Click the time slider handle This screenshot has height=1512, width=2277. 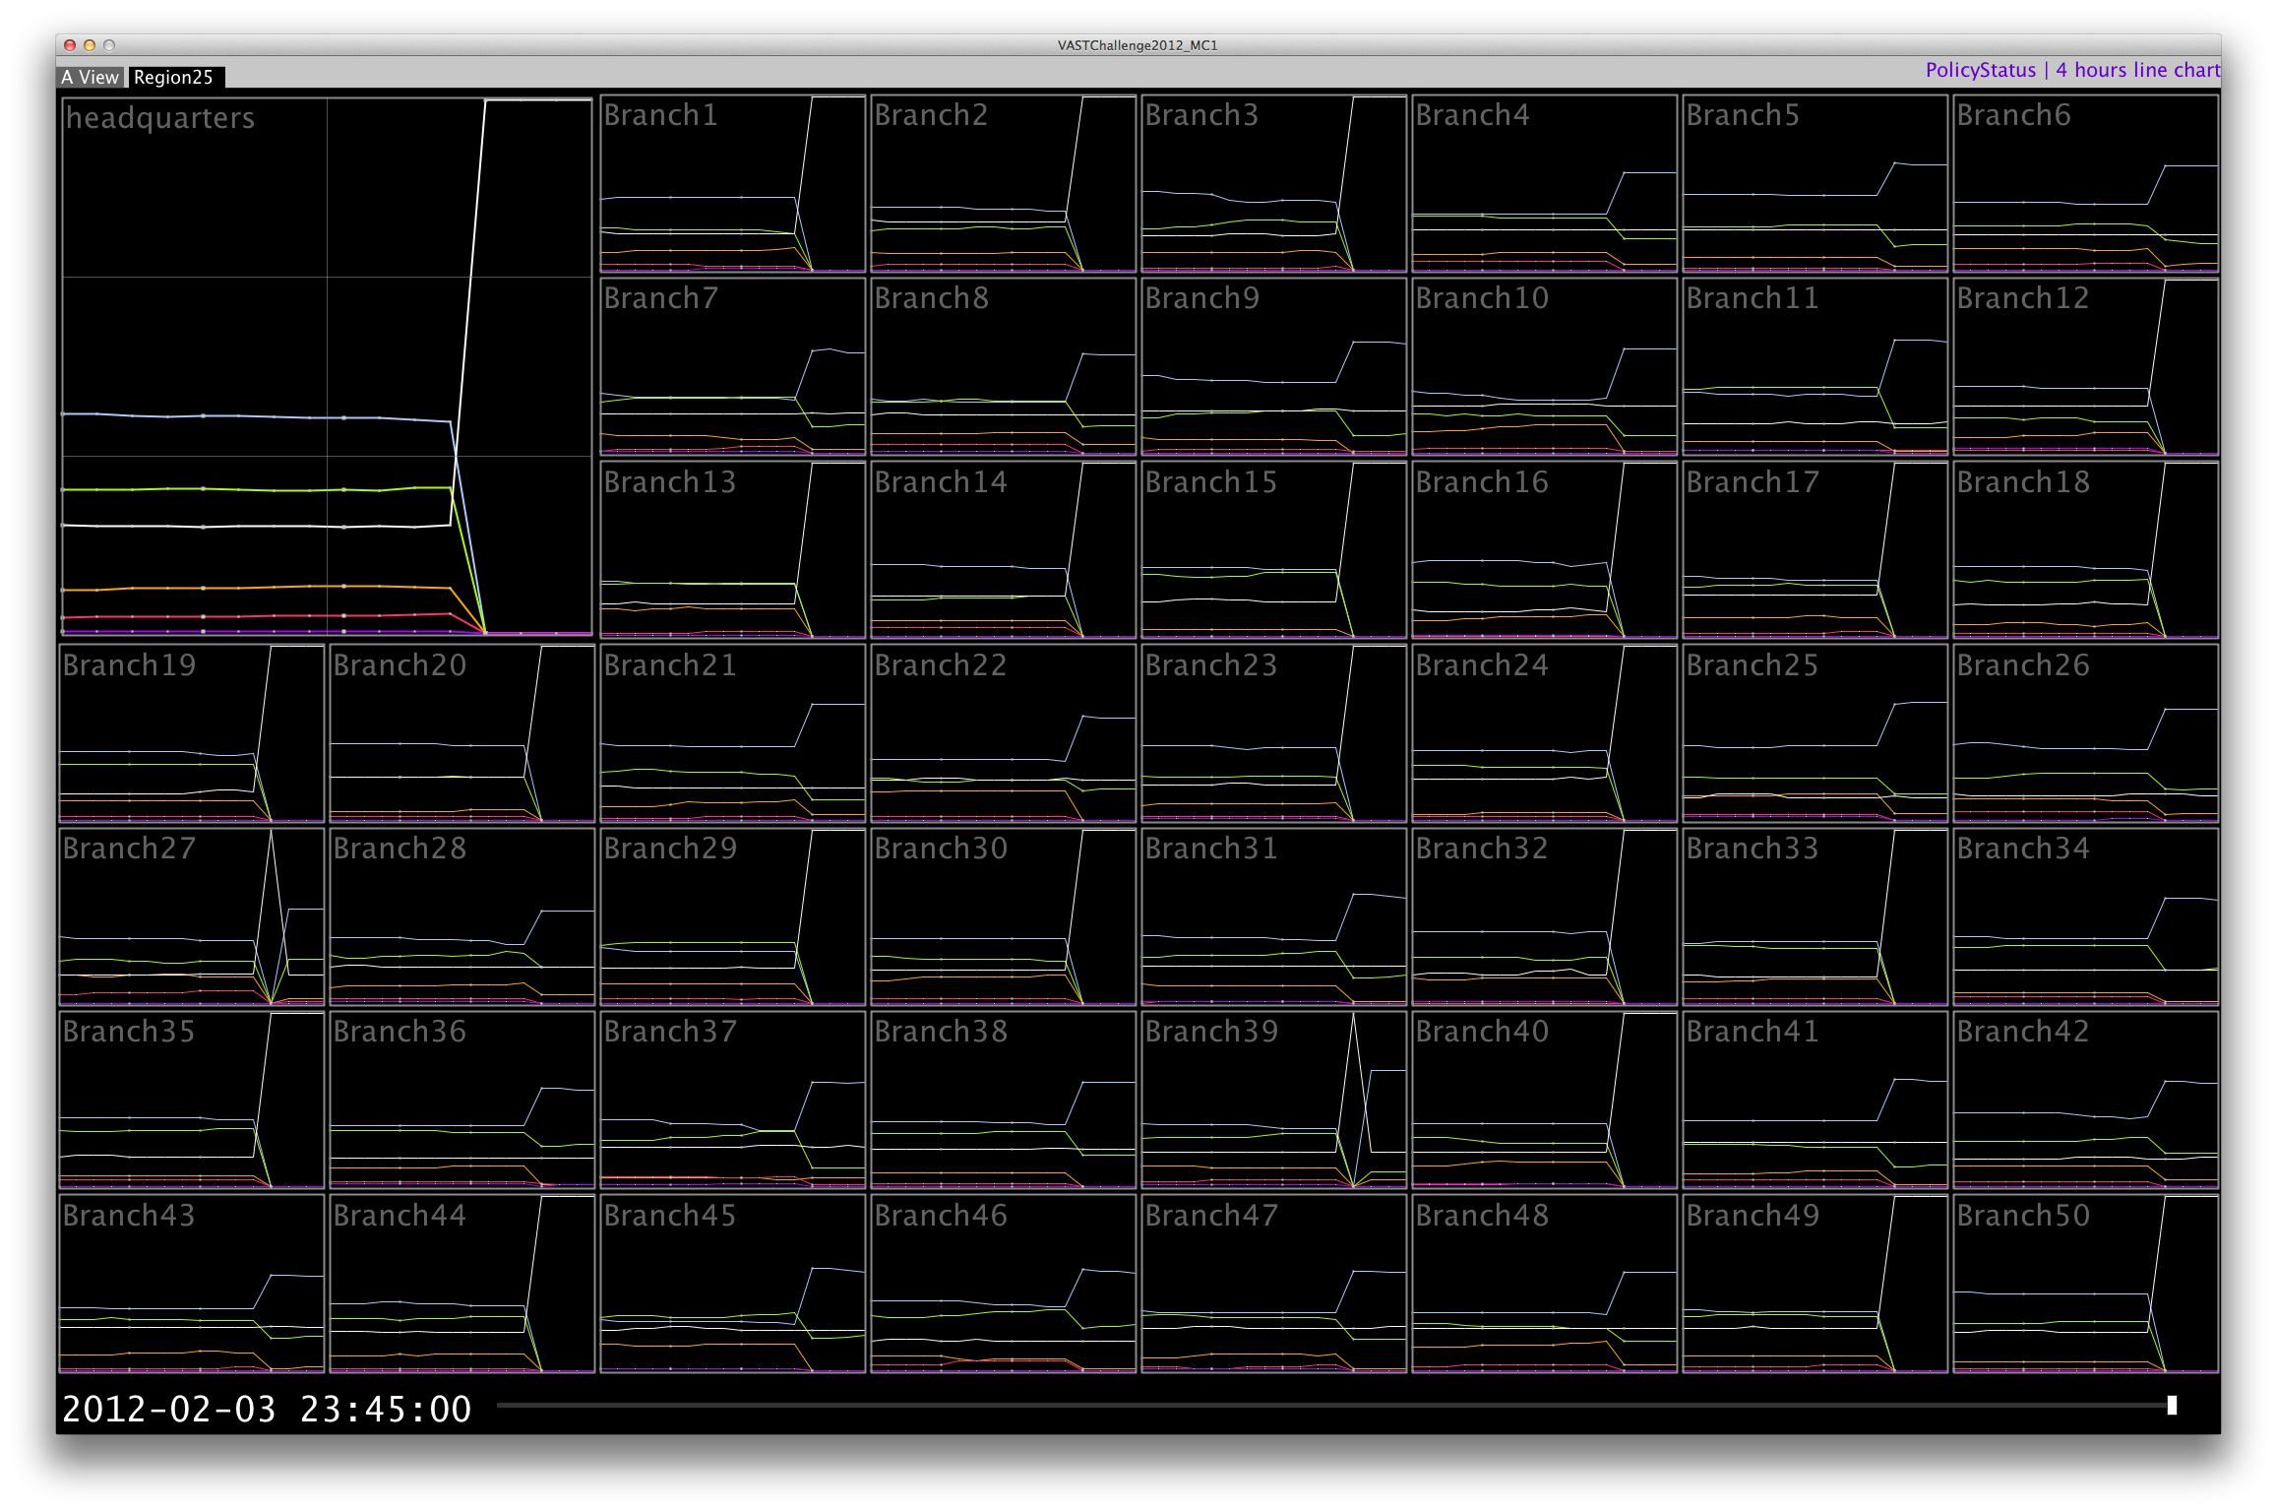[x=2172, y=1406]
